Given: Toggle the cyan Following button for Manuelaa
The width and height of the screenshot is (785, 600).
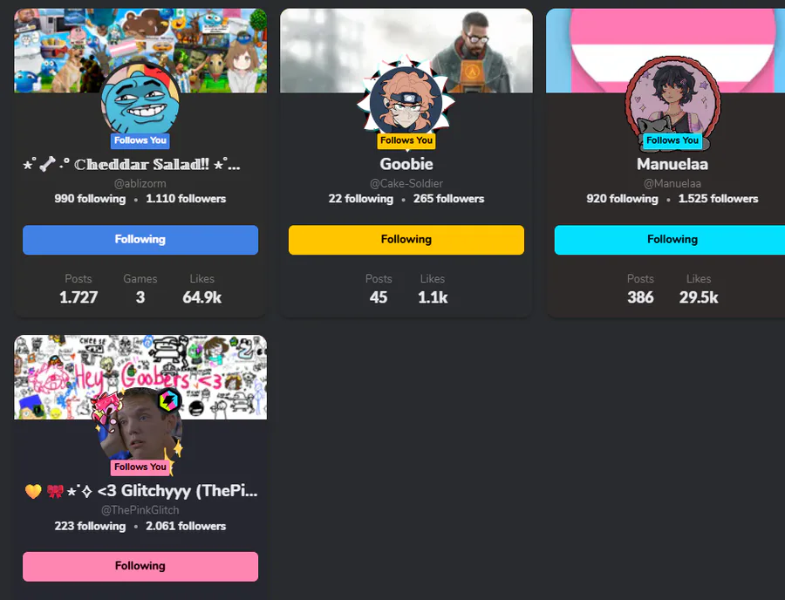Looking at the screenshot, I should click(x=669, y=240).
